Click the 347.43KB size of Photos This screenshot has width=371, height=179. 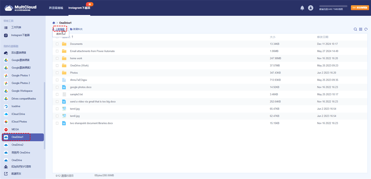point(275,73)
